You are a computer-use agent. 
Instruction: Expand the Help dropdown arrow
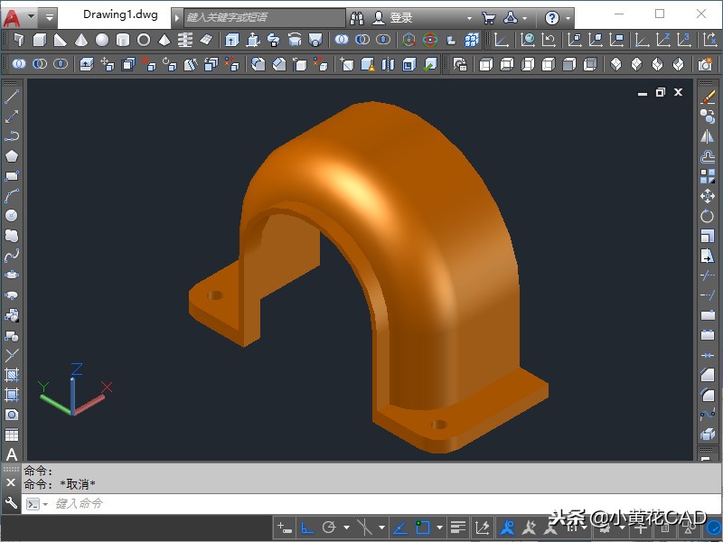click(x=568, y=17)
